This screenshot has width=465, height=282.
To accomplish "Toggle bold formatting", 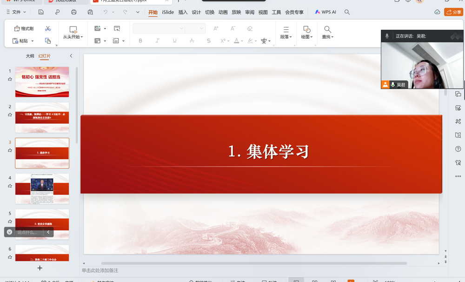I will pos(140,41).
